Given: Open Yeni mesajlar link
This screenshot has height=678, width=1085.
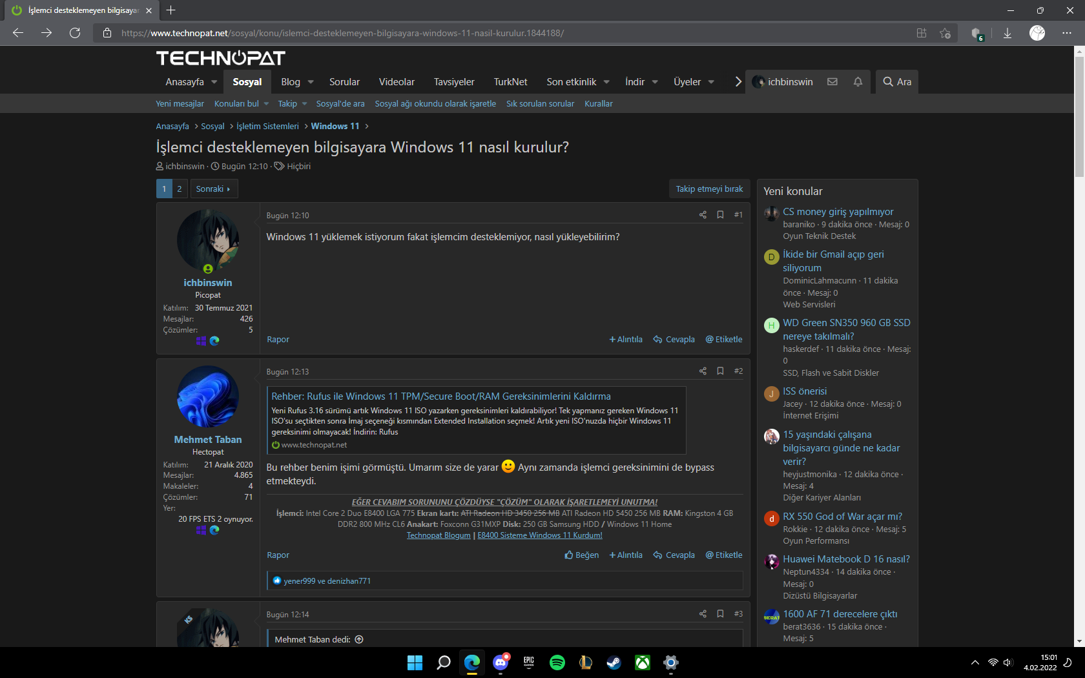Looking at the screenshot, I should [180, 103].
